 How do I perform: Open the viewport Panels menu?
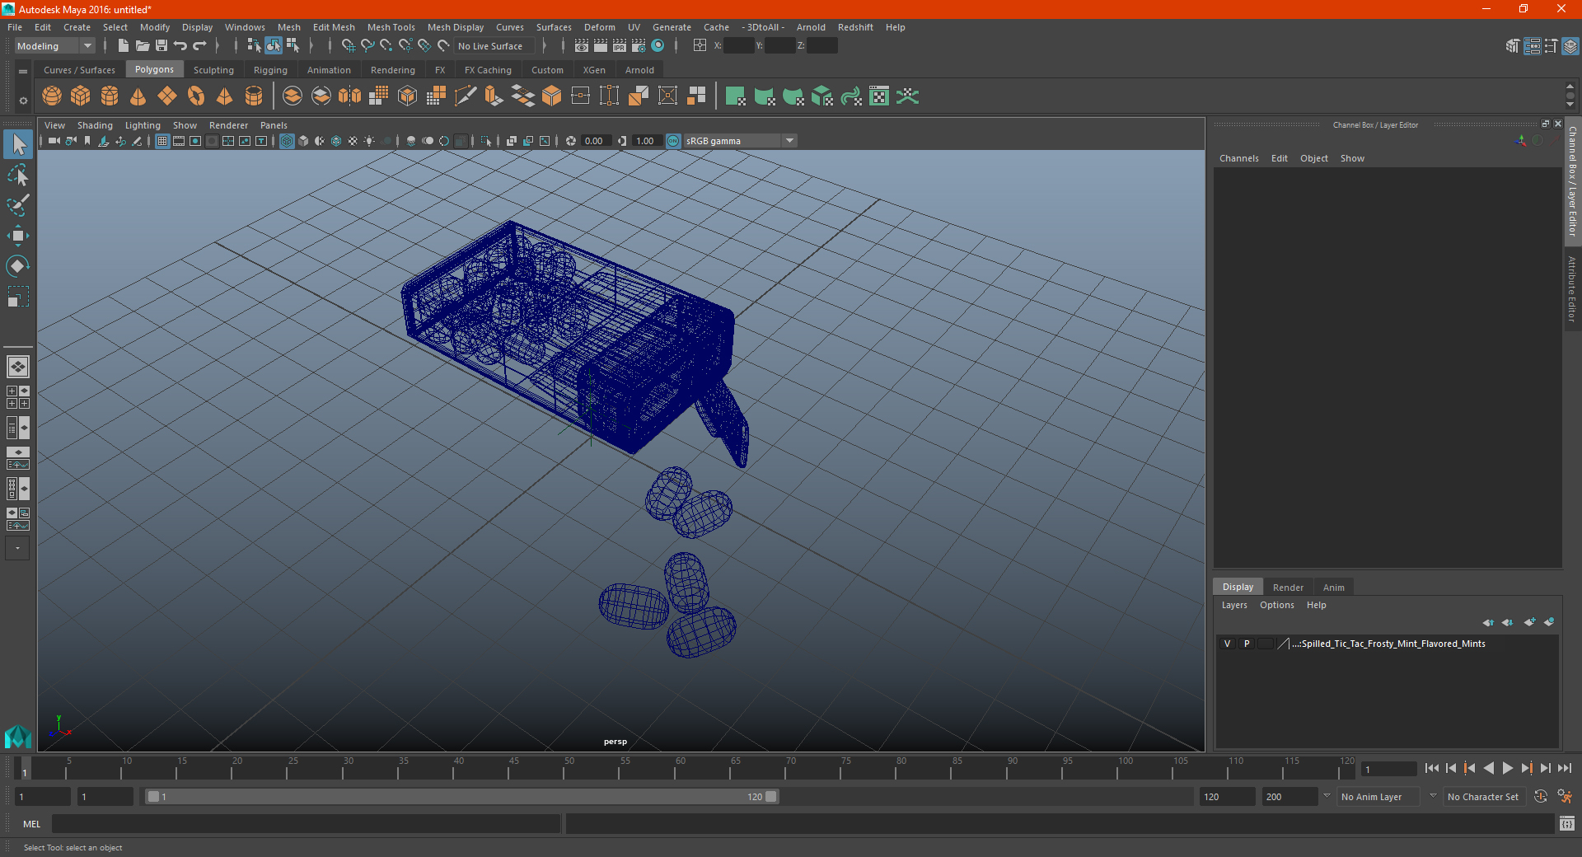click(274, 125)
